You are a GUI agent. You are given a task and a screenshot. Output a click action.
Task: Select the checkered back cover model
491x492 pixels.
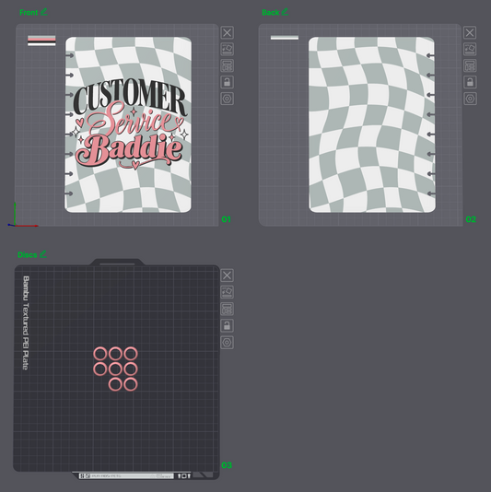pos(372,124)
